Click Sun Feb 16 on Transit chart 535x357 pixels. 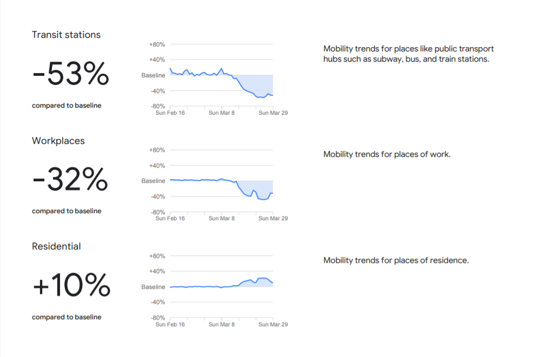[x=170, y=113]
